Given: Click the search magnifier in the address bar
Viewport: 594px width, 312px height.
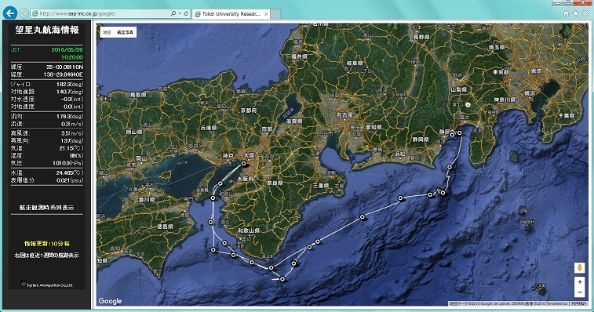Looking at the screenshot, I should 173,13.
